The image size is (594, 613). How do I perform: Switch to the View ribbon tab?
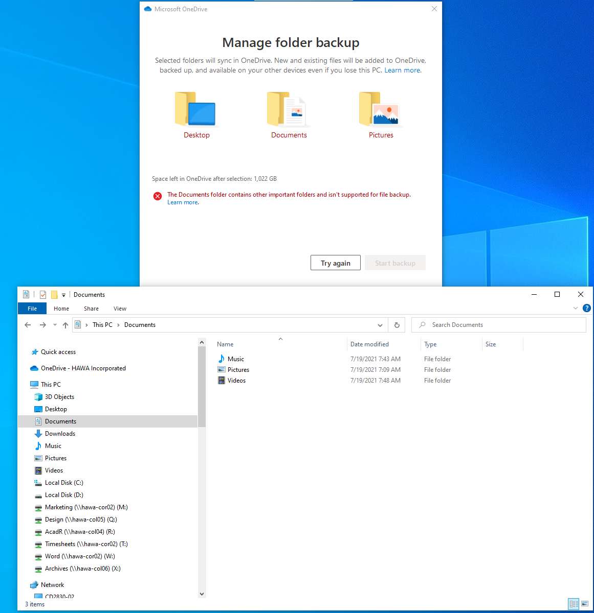(x=120, y=309)
